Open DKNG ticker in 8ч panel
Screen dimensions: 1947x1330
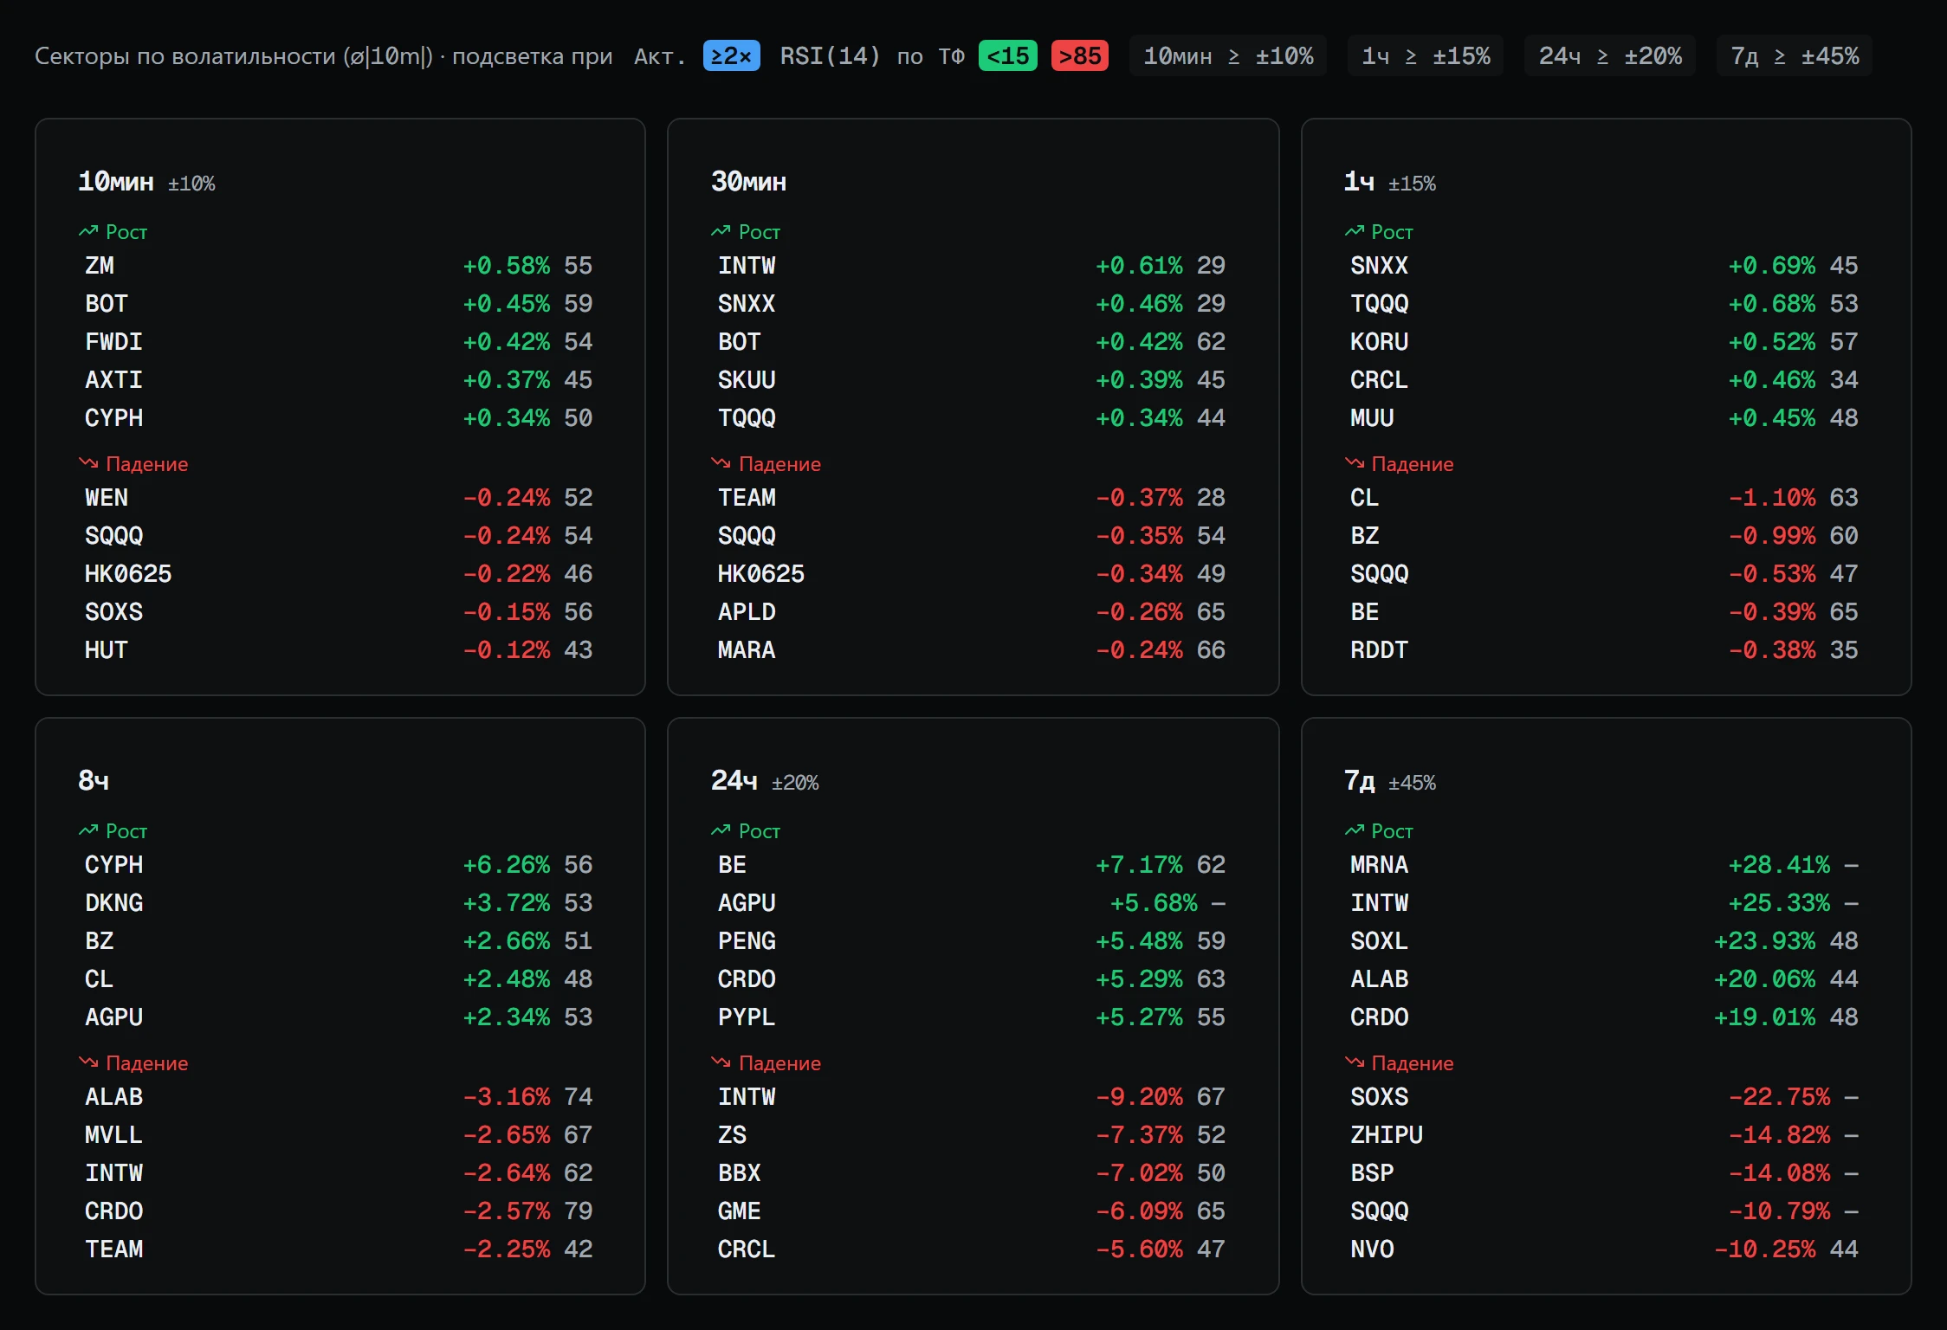(x=114, y=903)
